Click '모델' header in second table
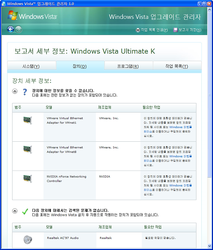The image size is (213, 250). click(x=49, y=227)
